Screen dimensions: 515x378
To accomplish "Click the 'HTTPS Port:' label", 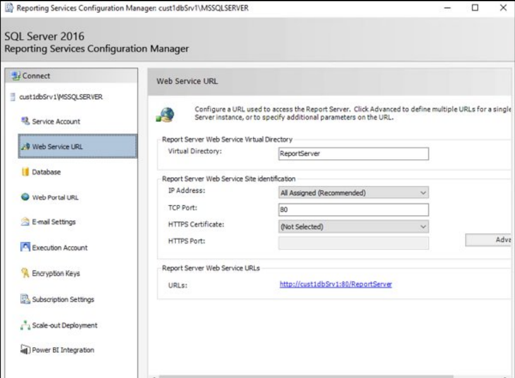I will 187,241.
